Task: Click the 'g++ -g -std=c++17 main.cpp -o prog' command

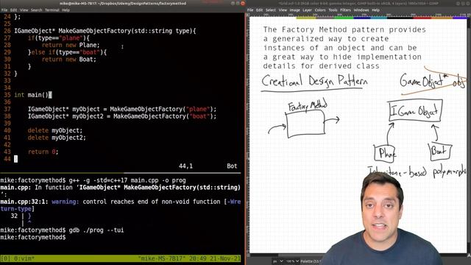Action: pos(127,180)
